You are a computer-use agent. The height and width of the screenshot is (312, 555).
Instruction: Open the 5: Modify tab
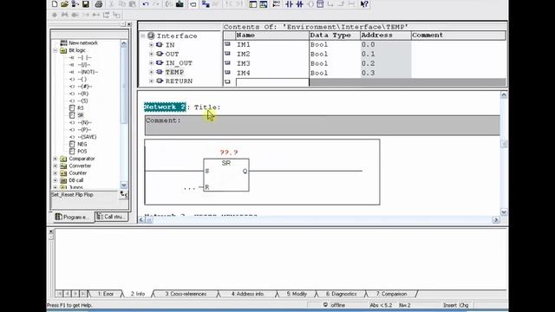(x=297, y=294)
